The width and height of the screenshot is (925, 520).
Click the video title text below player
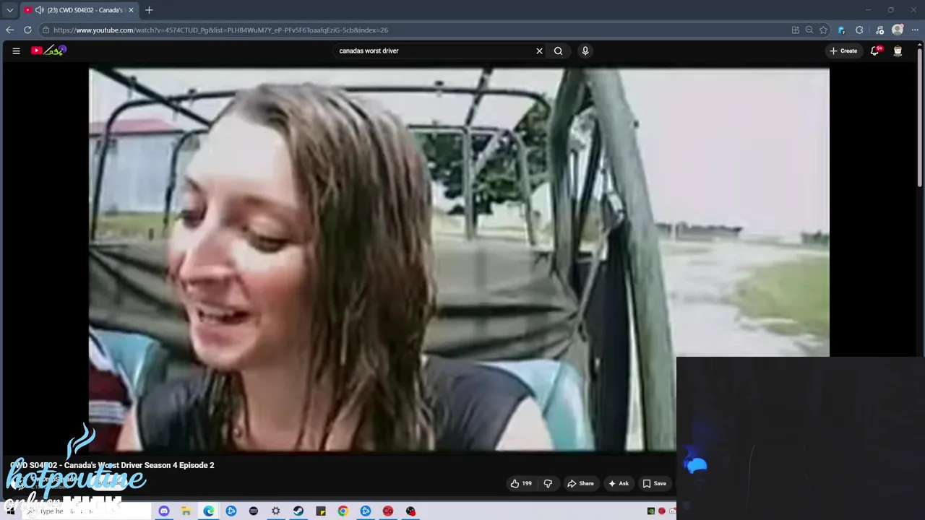pos(112,465)
